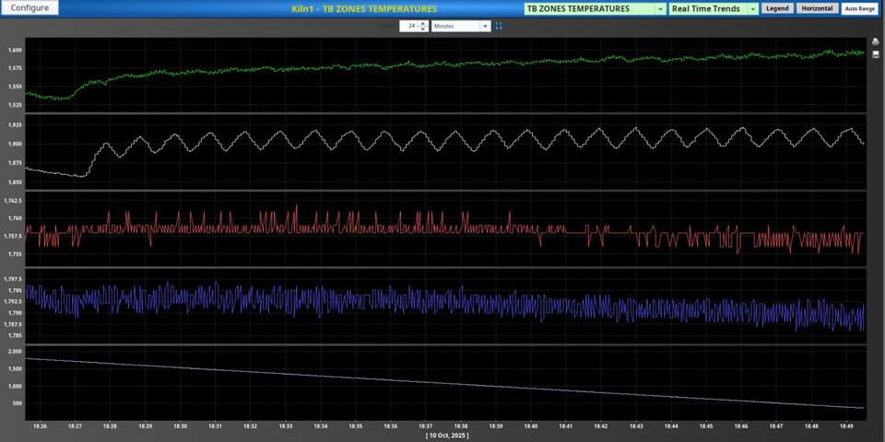Click the 18:44 time axis label
The width and height of the screenshot is (885, 442).
(x=671, y=426)
